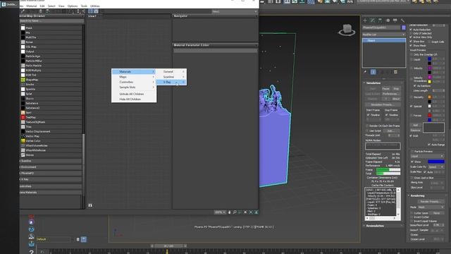Click the small icon at view bottom-left corner
The image size is (451, 254).
click(x=90, y=205)
